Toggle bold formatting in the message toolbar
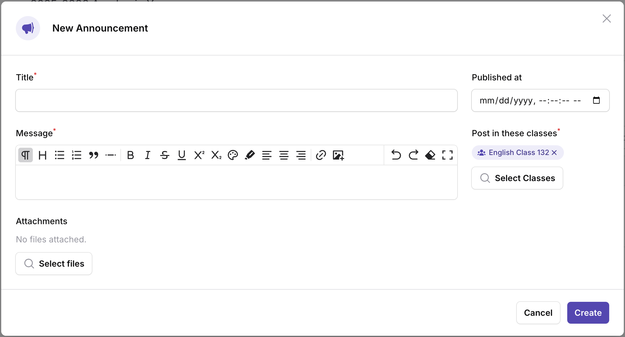The image size is (625, 337). pos(130,155)
